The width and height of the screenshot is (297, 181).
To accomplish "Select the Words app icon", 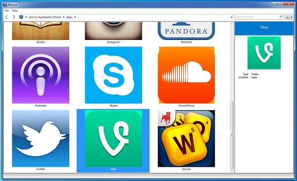I will click(x=186, y=139).
